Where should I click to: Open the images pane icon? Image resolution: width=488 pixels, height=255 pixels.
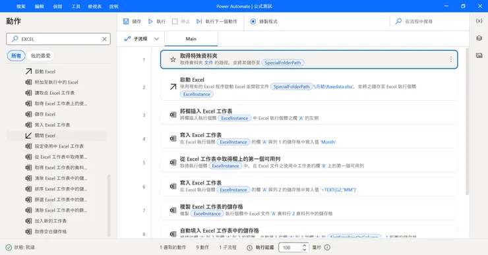tap(479, 55)
